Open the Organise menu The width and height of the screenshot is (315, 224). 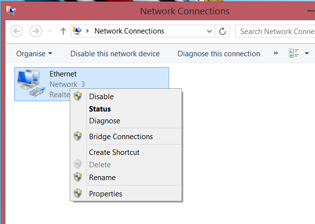coord(34,54)
